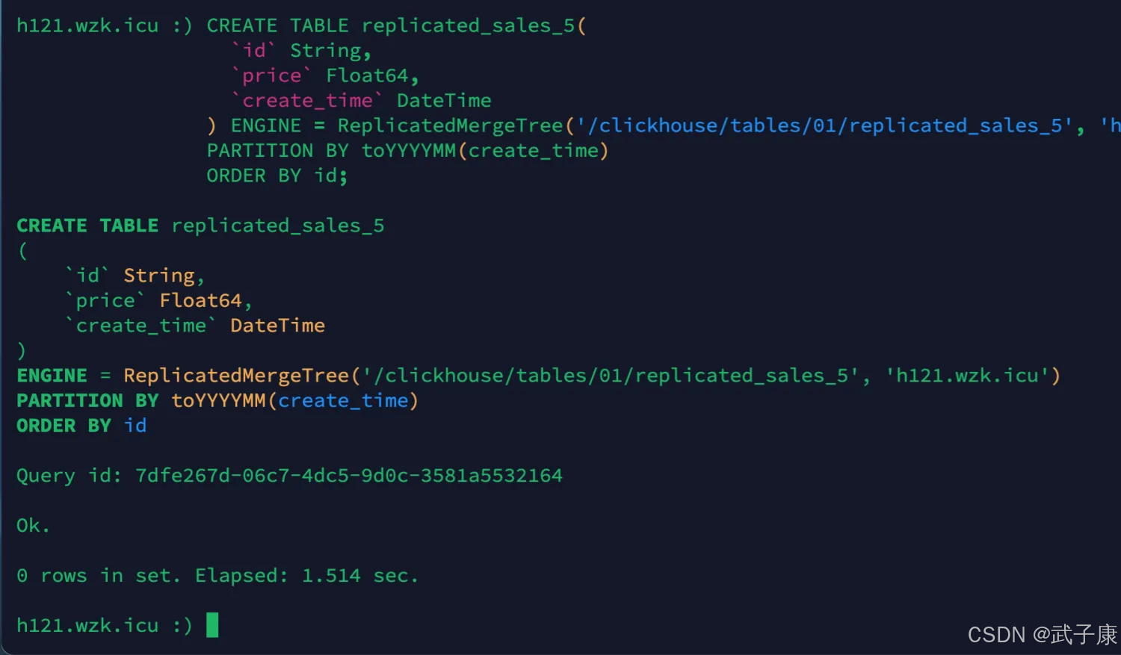Click the blue id after ORDER BY
This screenshot has height=655, width=1121.
point(135,426)
